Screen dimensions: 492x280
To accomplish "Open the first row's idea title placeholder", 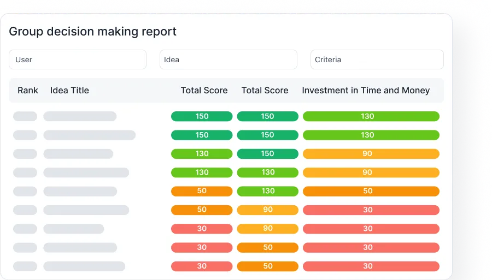I will [80, 116].
